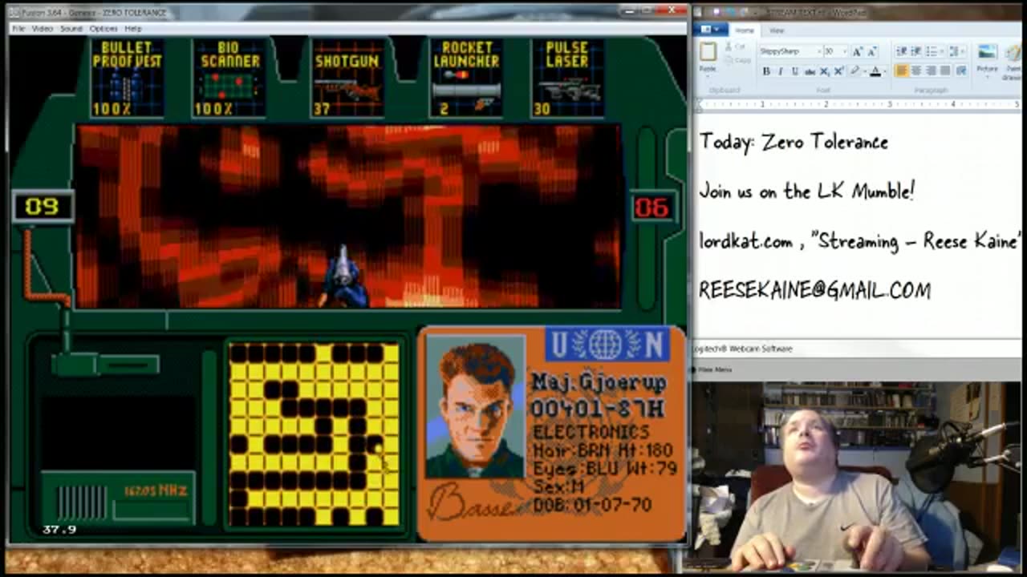Click the Shotgun weapon icon
The image size is (1027, 577).
point(347,78)
